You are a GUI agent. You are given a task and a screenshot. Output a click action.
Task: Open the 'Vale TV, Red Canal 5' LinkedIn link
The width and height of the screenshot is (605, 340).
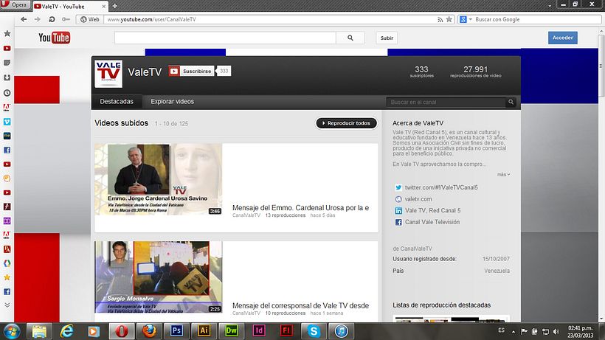click(432, 210)
